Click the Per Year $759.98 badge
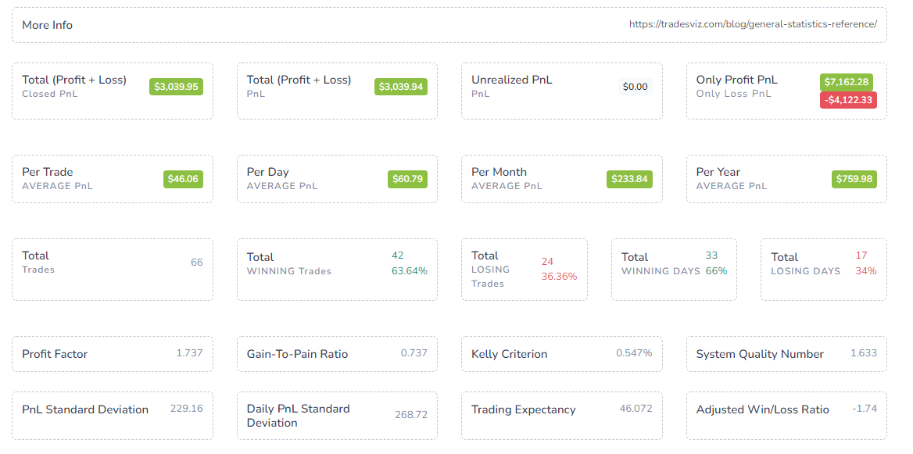Image resolution: width=913 pixels, height=454 pixels. (854, 179)
